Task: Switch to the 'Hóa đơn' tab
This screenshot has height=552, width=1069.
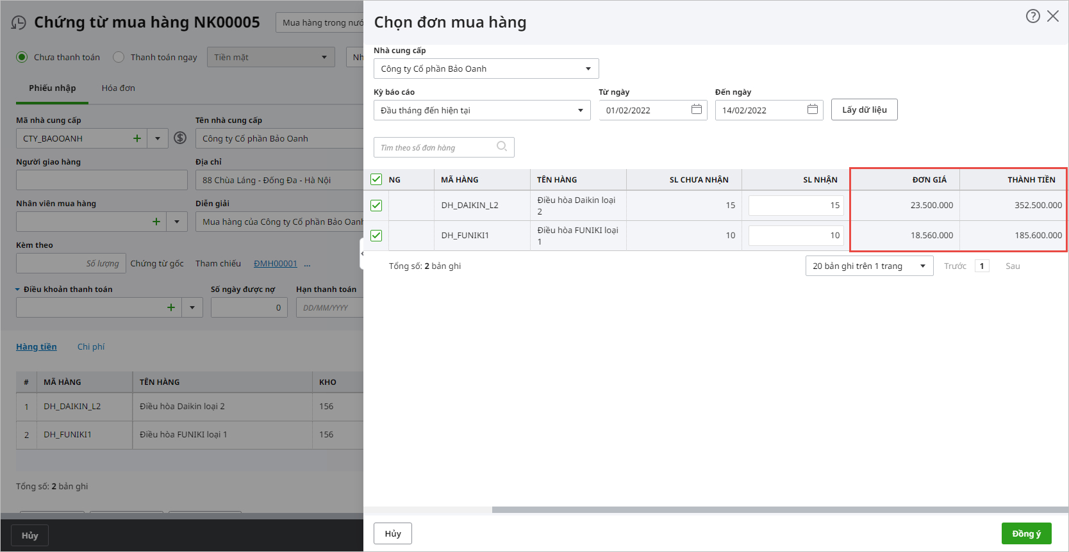Action: click(x=118, y=88)
